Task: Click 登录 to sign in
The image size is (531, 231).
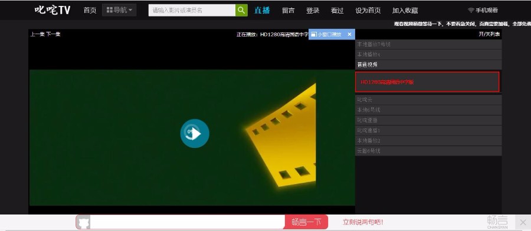Action: [313, 11]
